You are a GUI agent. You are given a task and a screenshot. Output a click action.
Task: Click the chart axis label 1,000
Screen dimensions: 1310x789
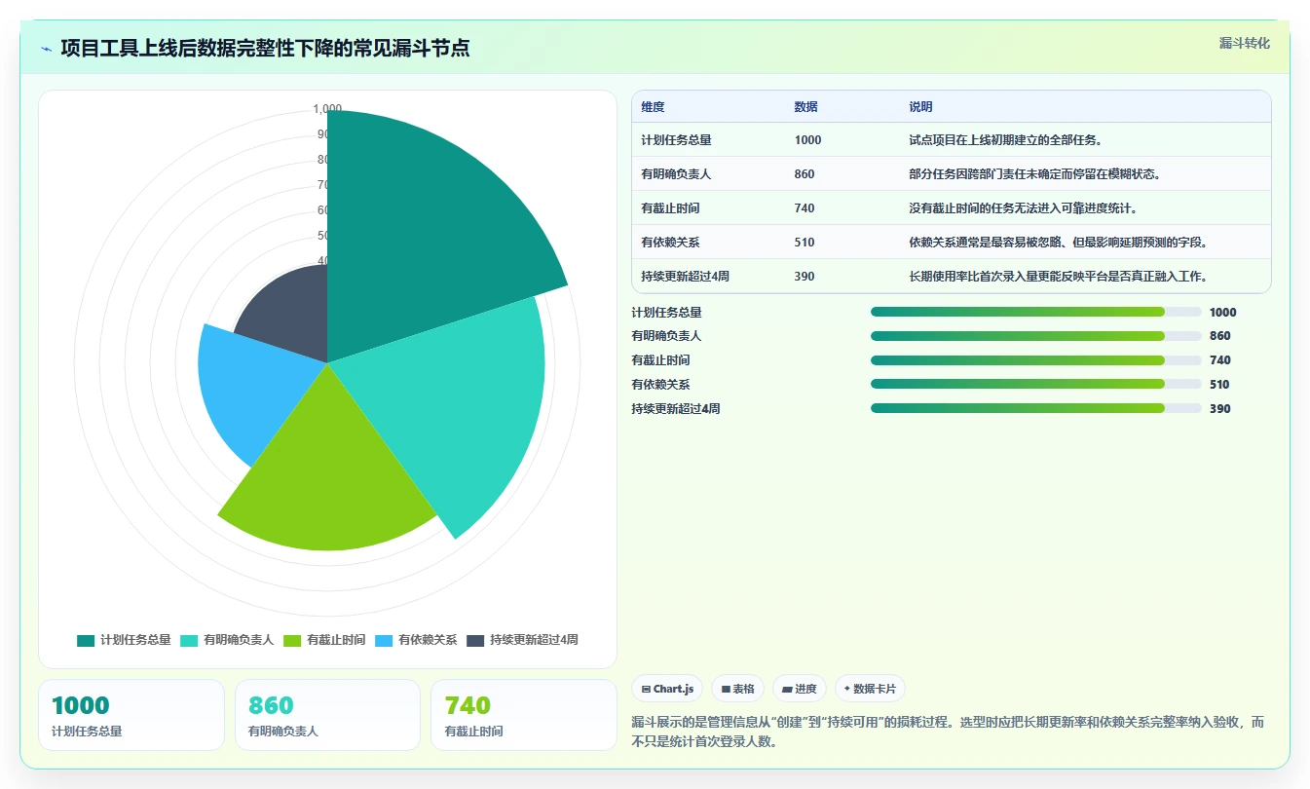tap(327, 109)
